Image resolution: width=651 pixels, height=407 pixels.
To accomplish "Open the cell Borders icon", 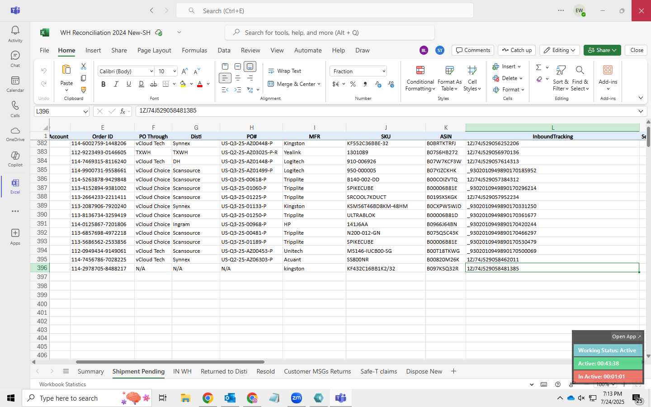I will pyautogui.click(x=165, y=84).
